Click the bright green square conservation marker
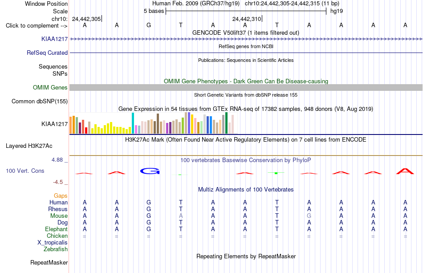Viewport: 423px width, 273px height. click(276, 173)
